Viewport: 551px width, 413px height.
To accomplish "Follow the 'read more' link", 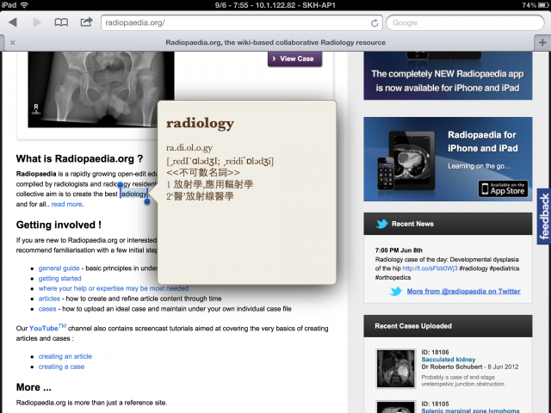I will click(x=67, y=204).
